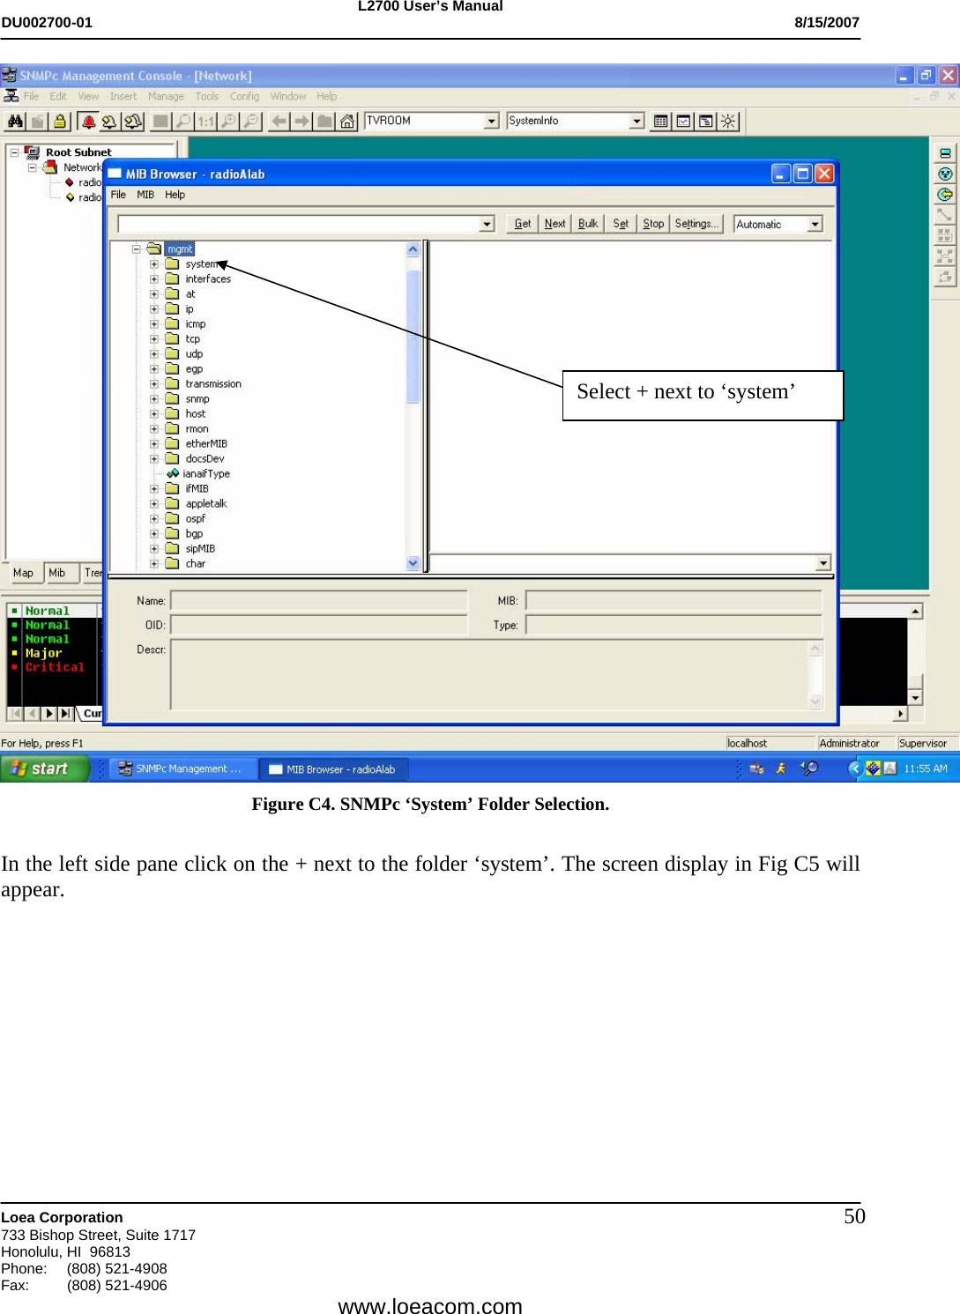960x1314 pixels.
Task: Expand the etherMIB folder plus sign
Action: pos(154,444)
